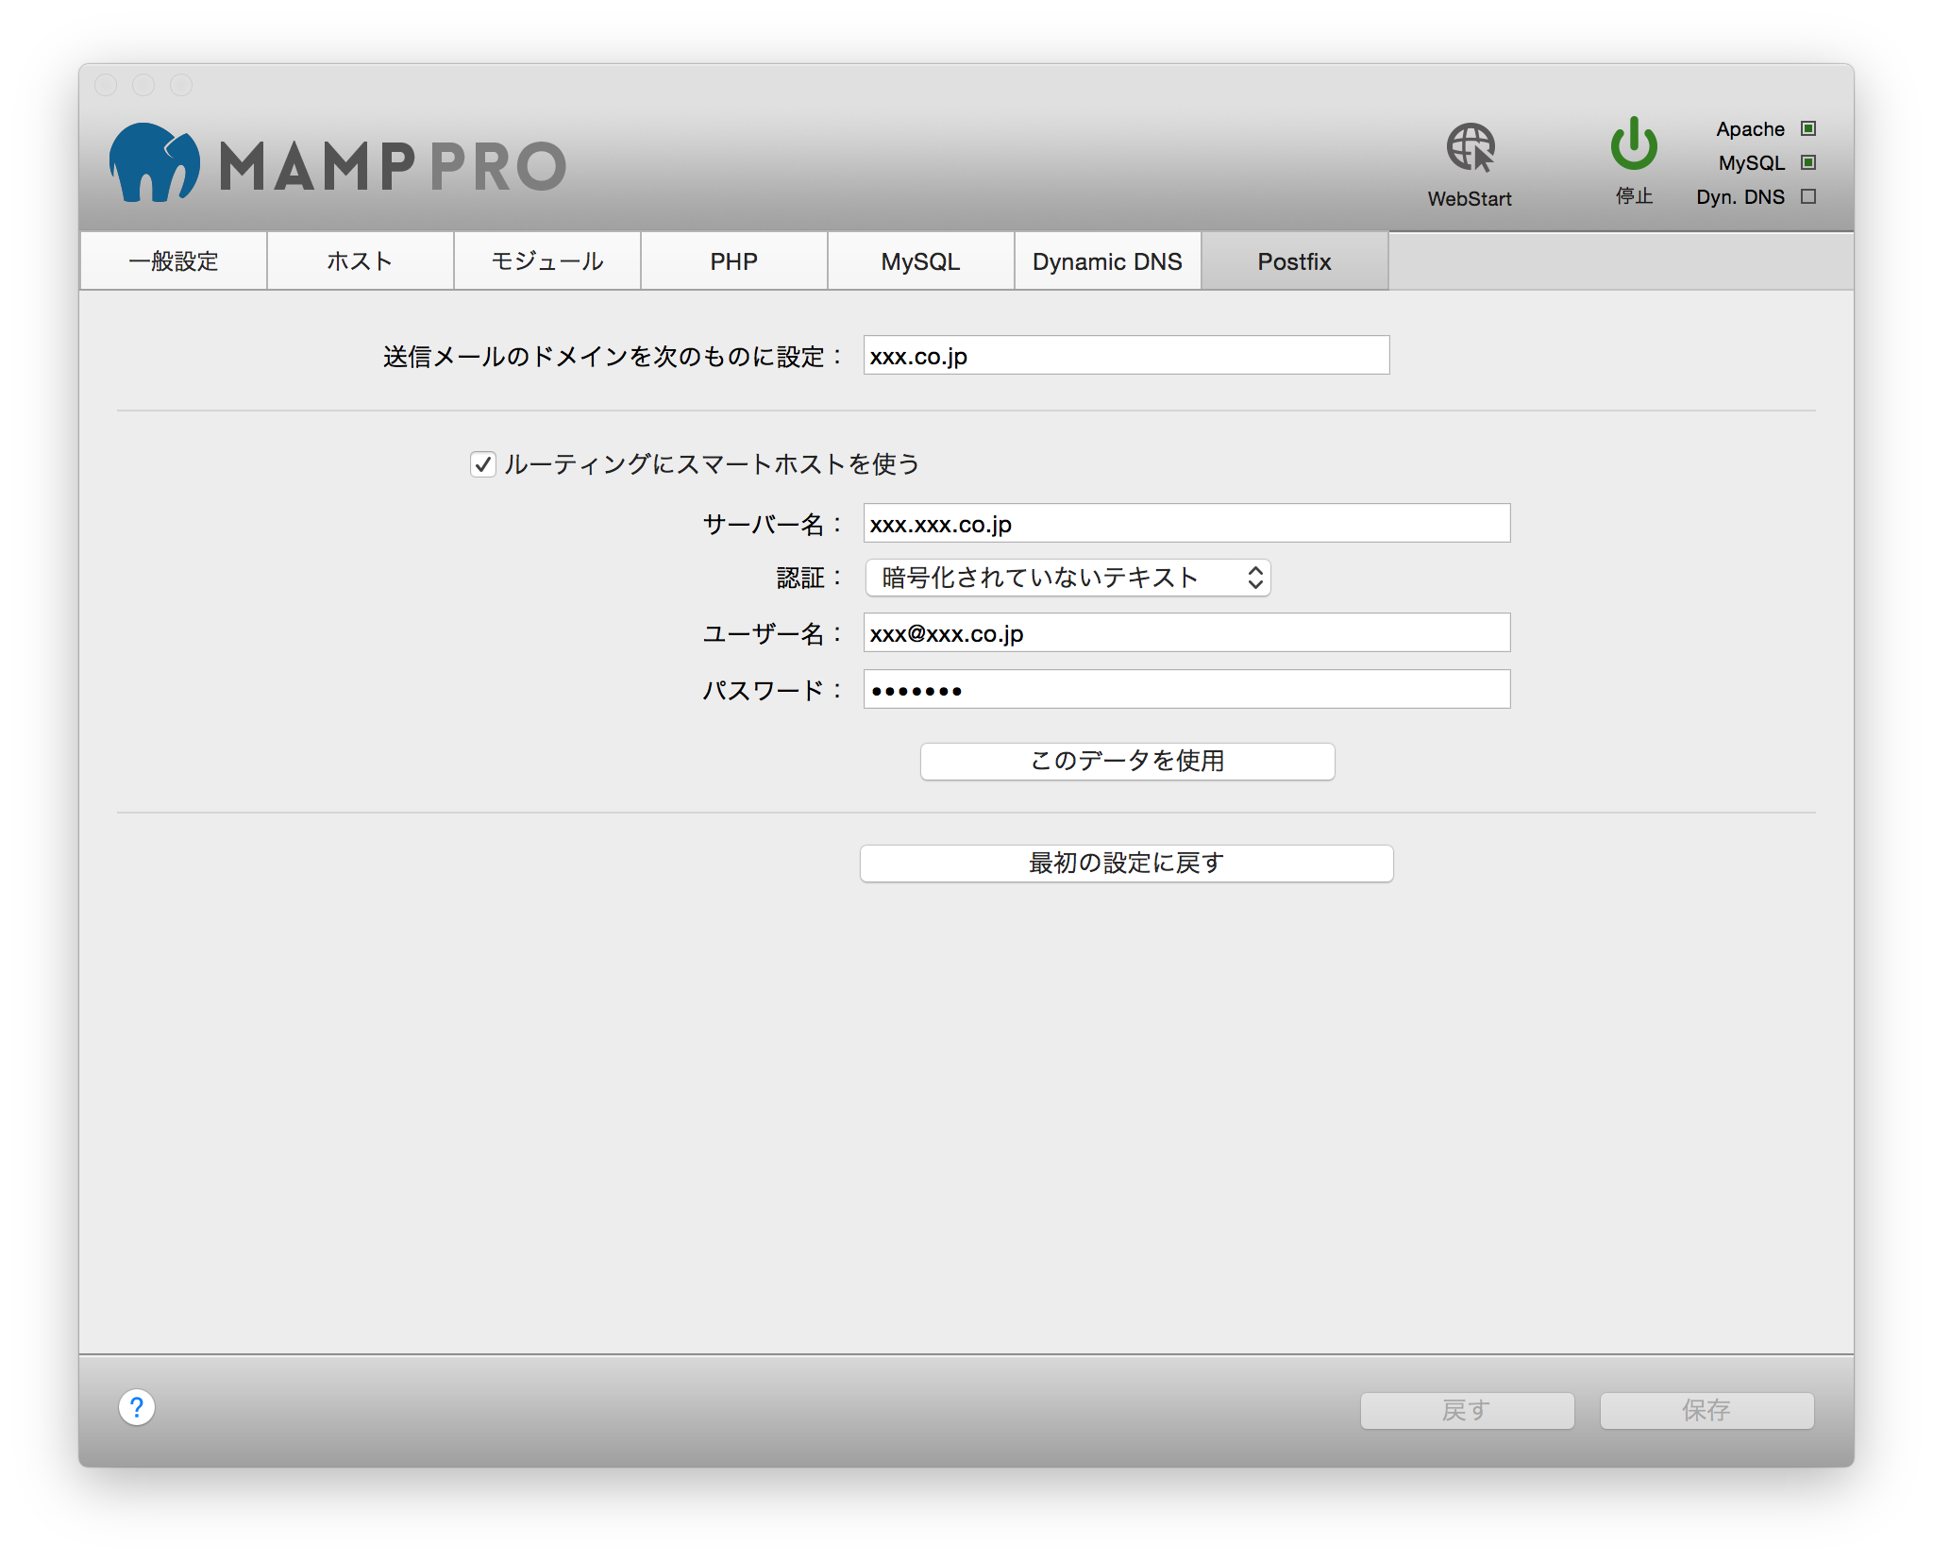Uncheck ルーティングにスマートホストを使う
Viewport: 1933px width, 1561px height.
point(482,463)
